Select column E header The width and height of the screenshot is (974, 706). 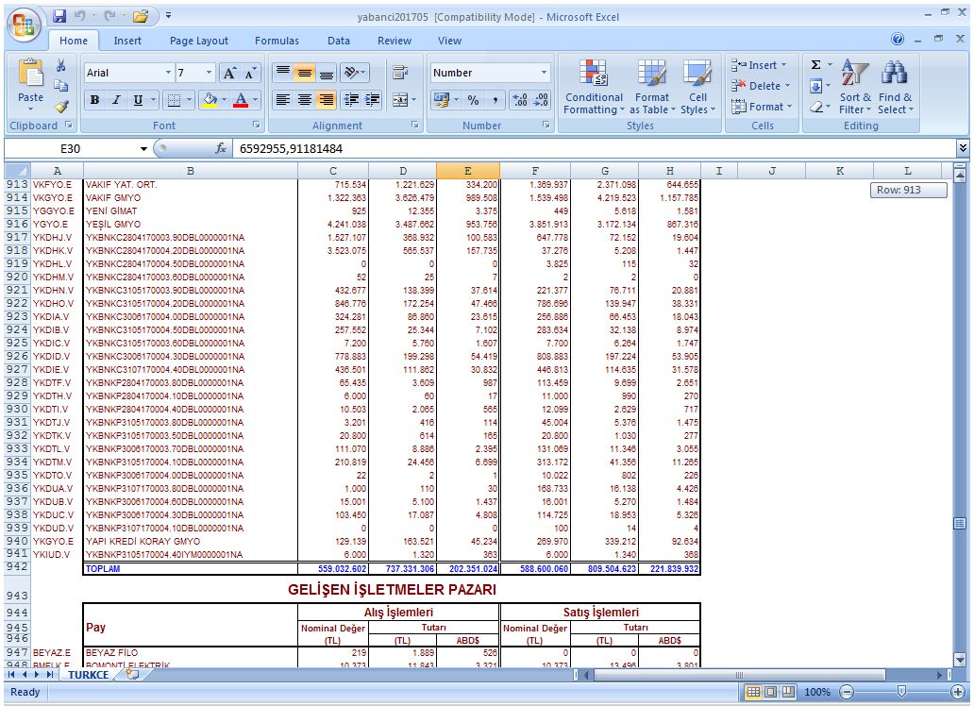click(468, 171)
